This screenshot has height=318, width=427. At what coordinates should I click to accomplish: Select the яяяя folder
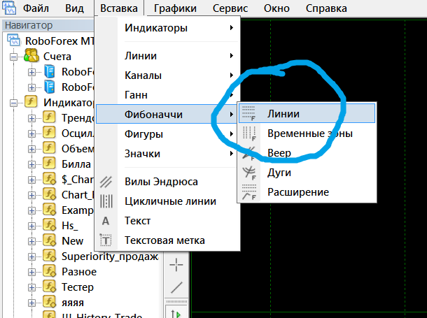pos(73,303)
